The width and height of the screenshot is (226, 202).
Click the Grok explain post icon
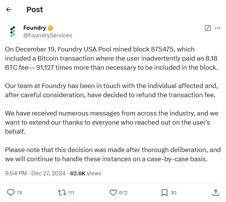tap(208, 28)
